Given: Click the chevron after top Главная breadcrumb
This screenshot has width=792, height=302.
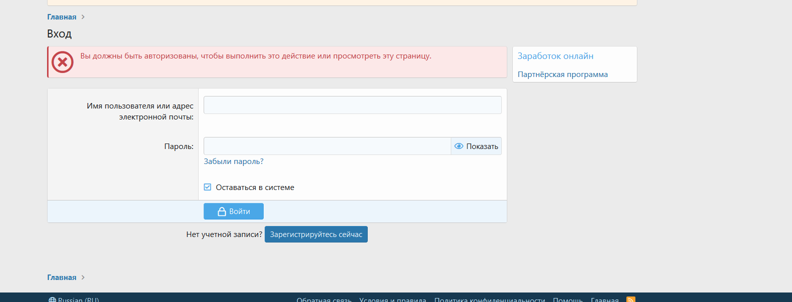Looking at the screenshot, I should tap(83, 17).
